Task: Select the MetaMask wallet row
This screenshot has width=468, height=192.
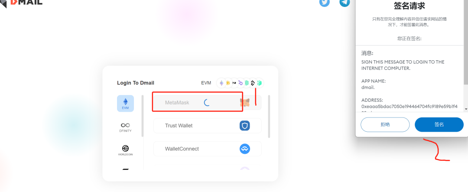Action: (x=208, y=103)
